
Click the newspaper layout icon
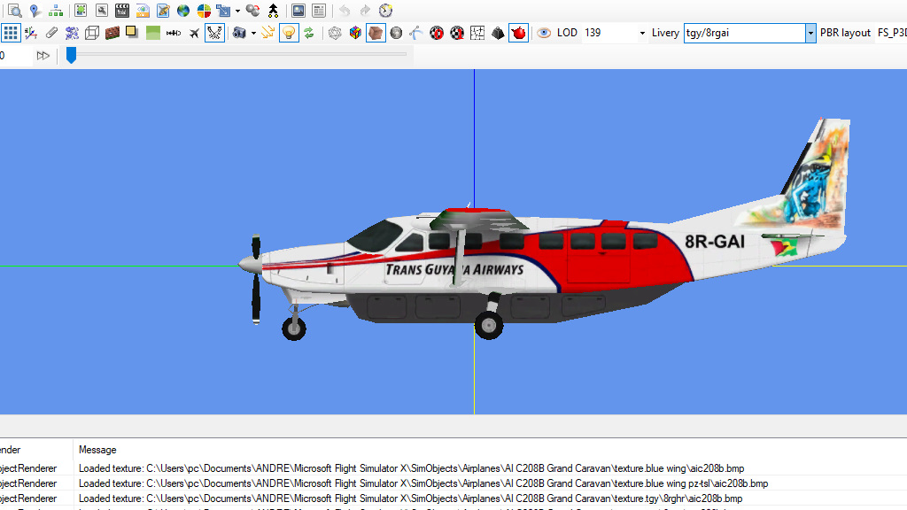click(x=319, y=11)
